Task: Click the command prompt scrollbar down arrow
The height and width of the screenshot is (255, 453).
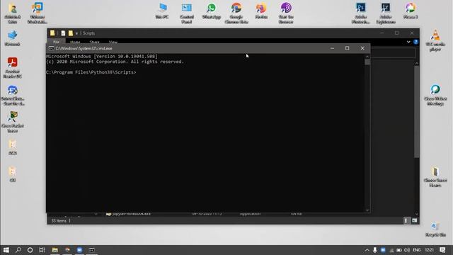Action: click(367, 210)
